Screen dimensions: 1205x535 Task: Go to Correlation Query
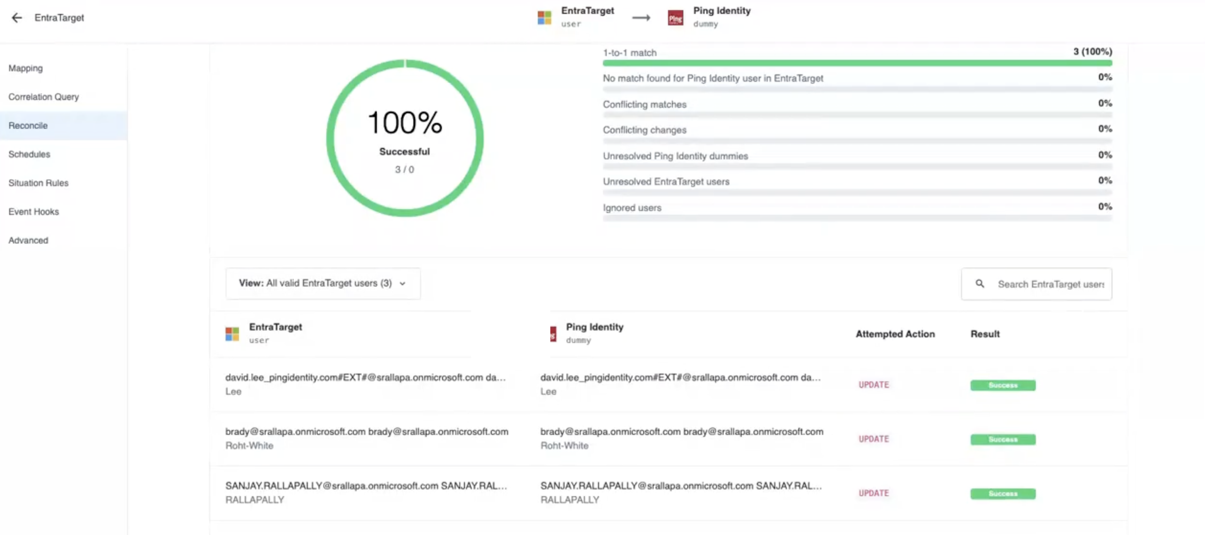click(43, 97)
